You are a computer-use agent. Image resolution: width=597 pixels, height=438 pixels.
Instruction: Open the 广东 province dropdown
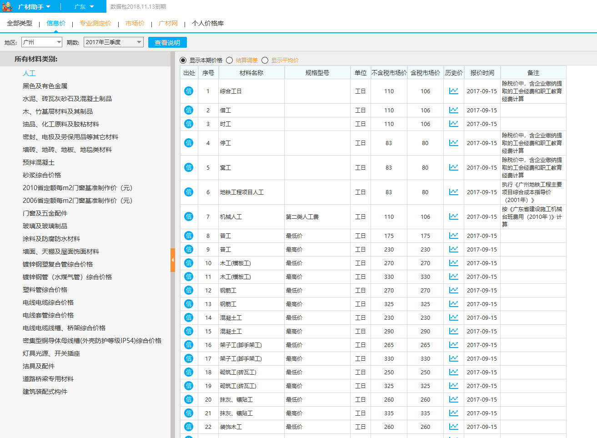click(84, 7)
